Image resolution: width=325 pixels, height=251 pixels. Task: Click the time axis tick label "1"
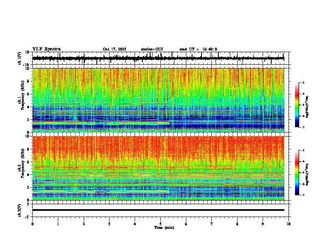pos(58,224)
